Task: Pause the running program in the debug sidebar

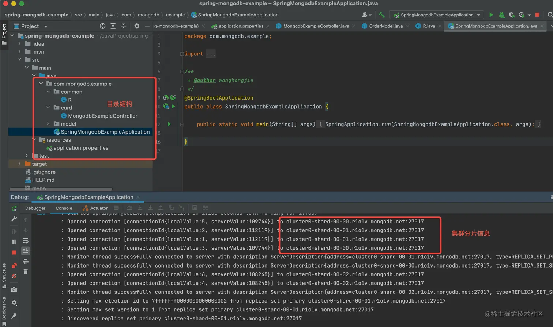Action: click(x=14, y=242)
